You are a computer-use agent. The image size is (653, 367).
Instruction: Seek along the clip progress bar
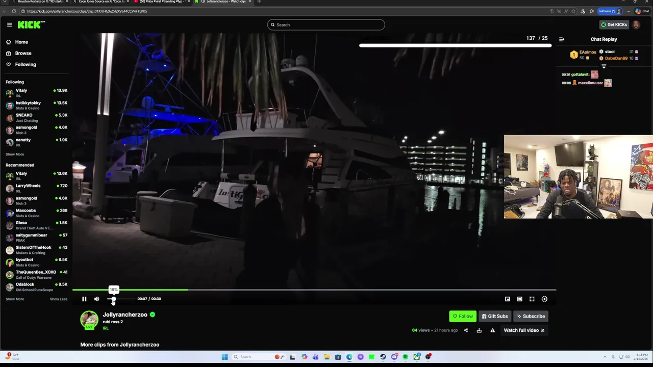pos(314,290)
